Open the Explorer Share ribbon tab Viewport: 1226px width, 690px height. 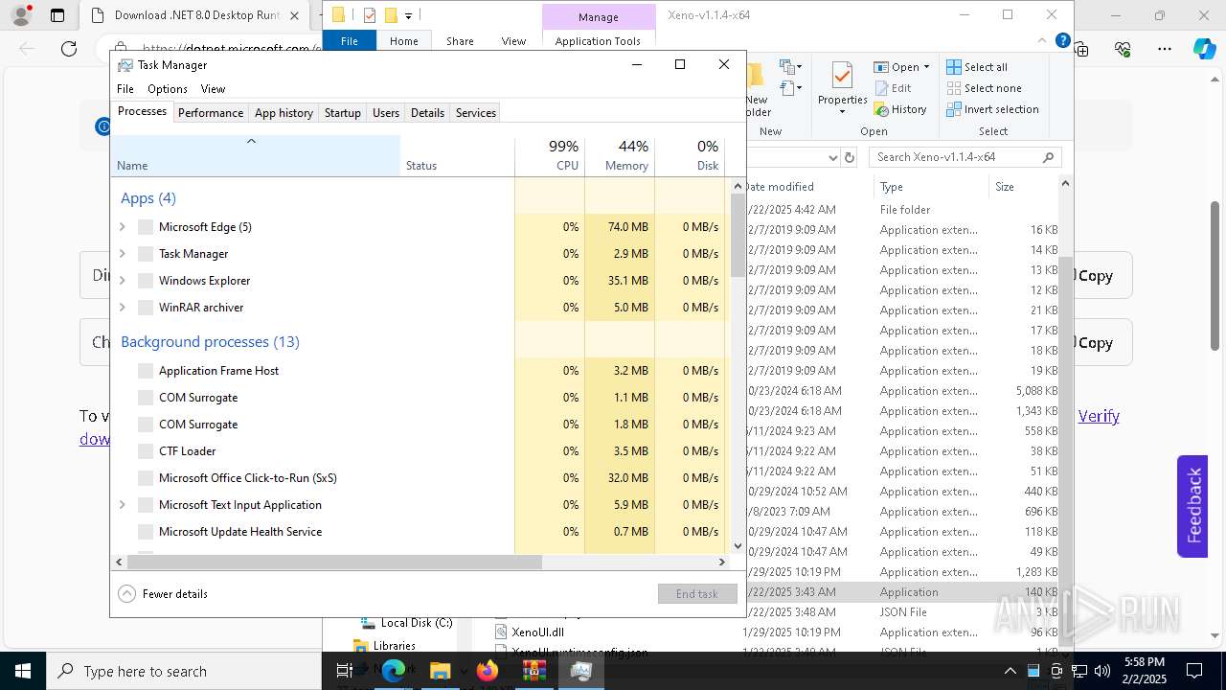[x=460, y=41]
